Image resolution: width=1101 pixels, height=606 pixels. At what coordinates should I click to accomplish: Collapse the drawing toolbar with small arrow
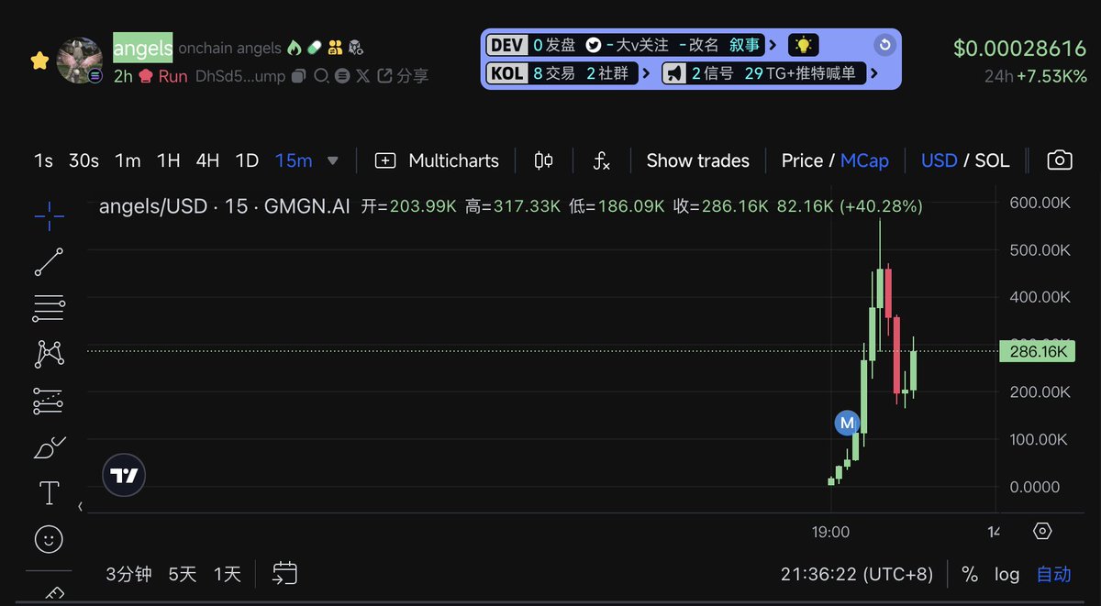tap(81, 506)
